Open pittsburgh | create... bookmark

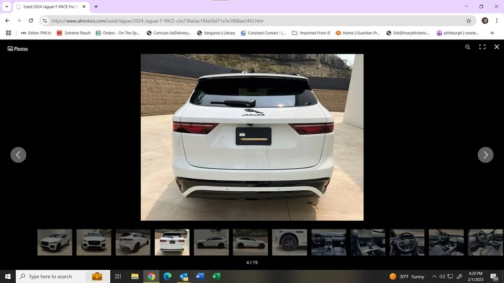click(458, 32)
